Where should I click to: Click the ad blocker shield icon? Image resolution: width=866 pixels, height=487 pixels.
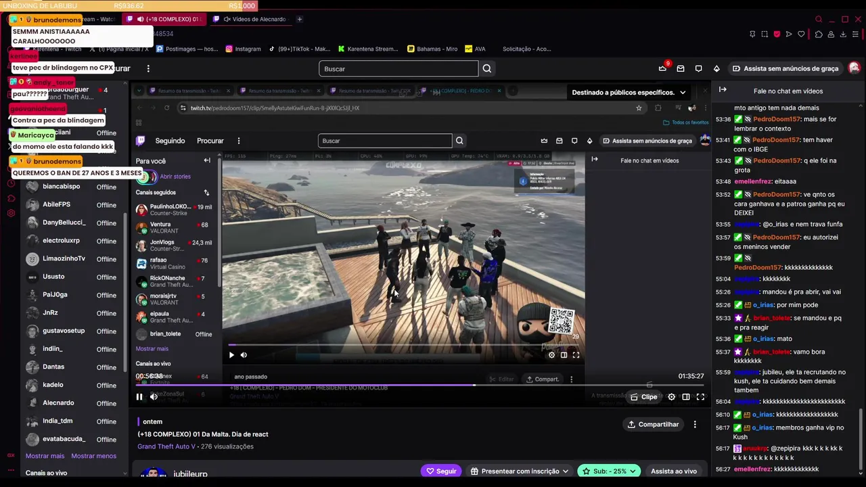[x=777, y=34]
